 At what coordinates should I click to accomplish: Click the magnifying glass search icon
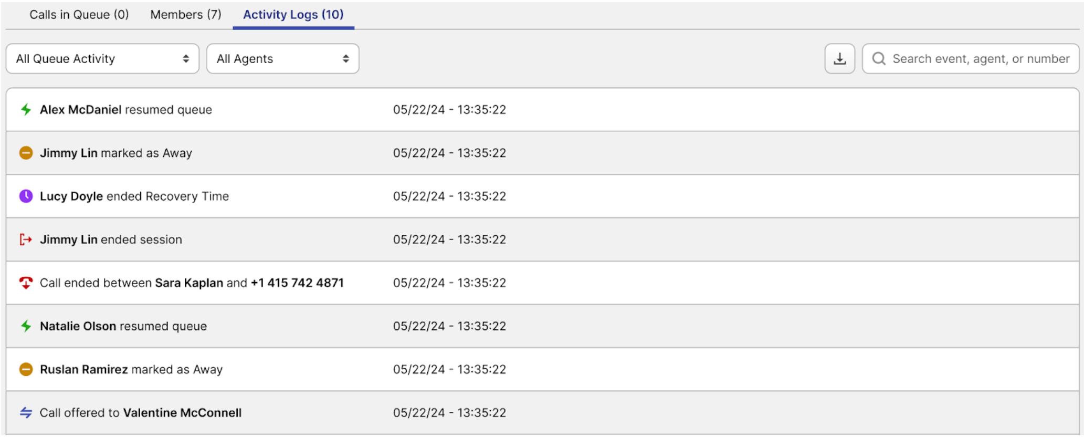click(x=879, y=59)
